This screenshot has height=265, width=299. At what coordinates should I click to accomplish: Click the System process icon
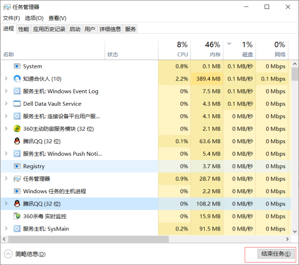[x=17, y=66]
